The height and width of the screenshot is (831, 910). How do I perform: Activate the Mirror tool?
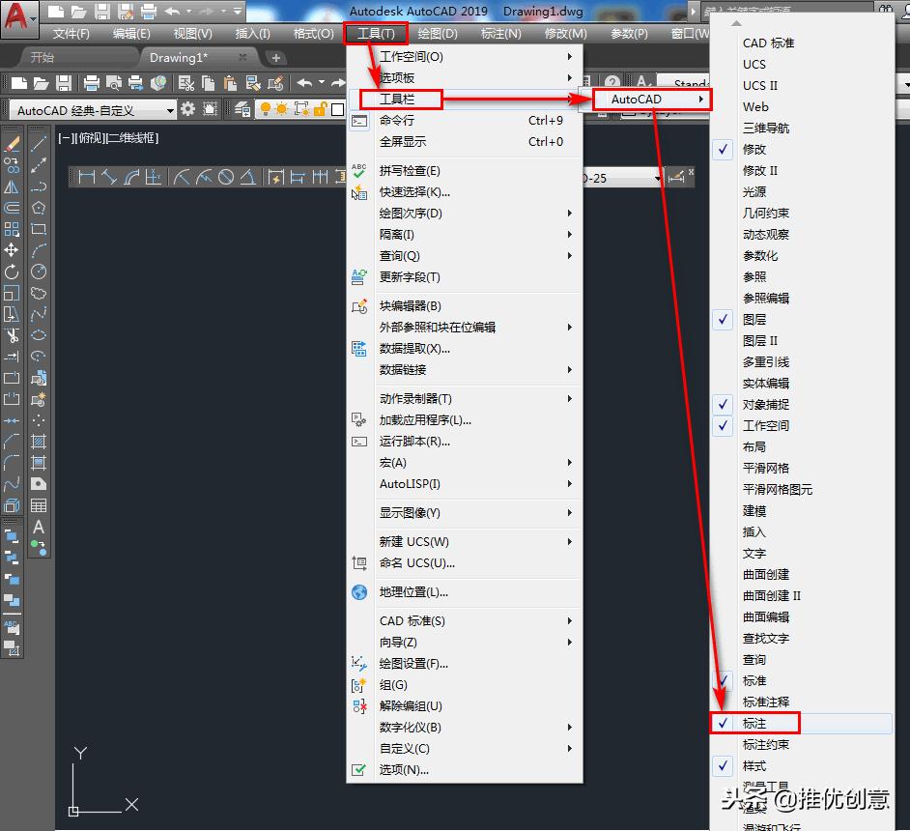pos(12,188)
